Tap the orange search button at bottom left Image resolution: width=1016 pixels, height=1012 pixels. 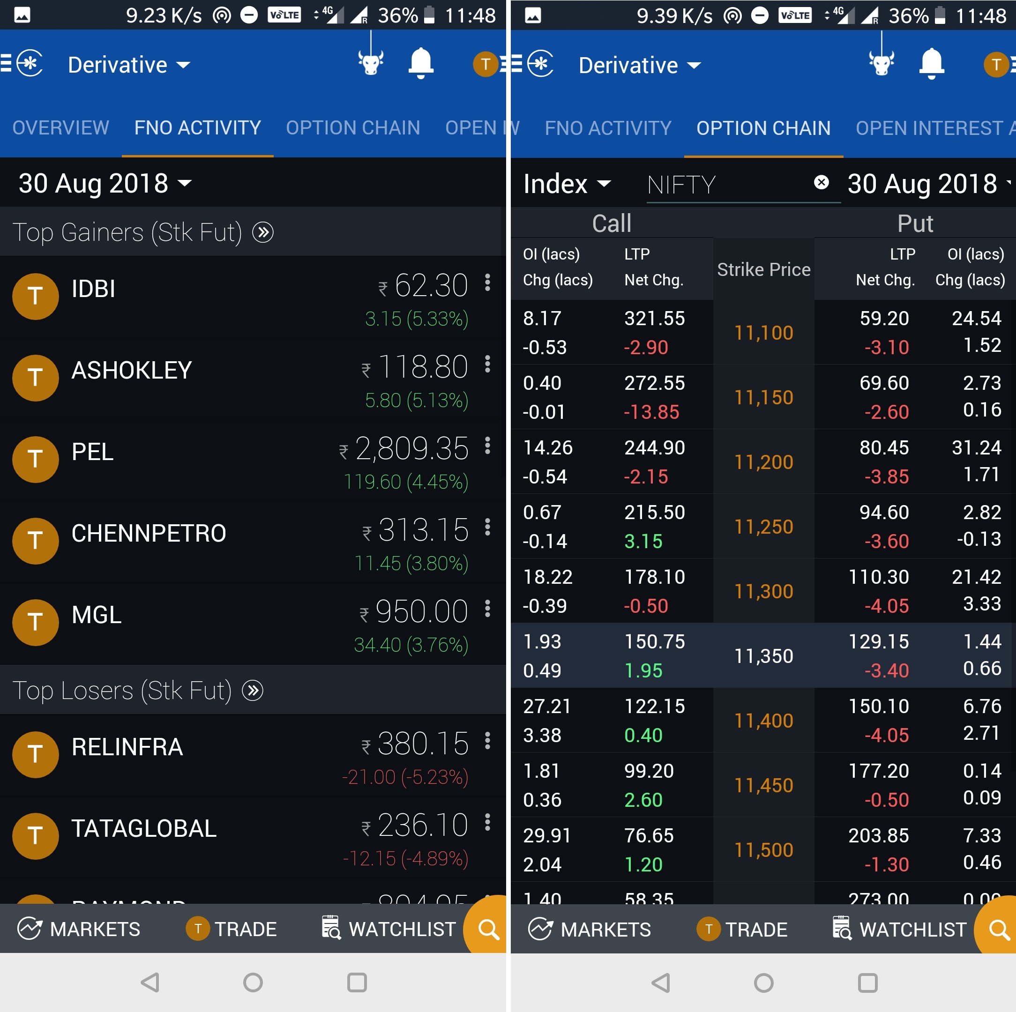(x=488, y=929)
